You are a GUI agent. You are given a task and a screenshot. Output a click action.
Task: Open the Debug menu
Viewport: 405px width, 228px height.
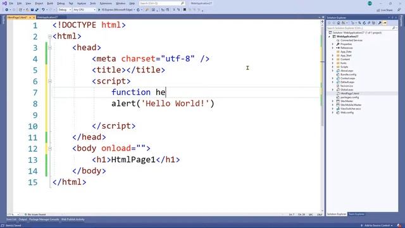61,4
